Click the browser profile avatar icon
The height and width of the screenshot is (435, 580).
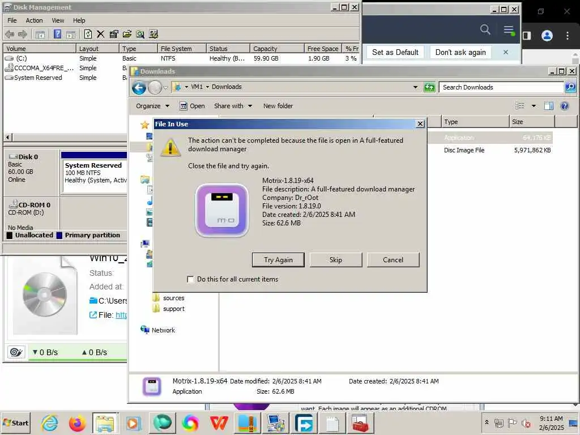click(x=547, y=36)
